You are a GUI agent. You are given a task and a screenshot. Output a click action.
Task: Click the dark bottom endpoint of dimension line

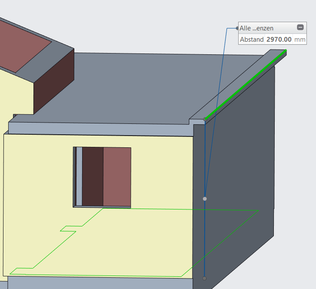(205, 278)
